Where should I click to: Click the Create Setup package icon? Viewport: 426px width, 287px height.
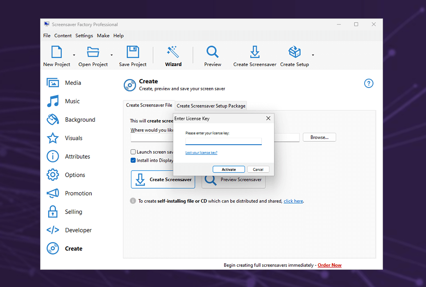pyautogui.click(x=295, y=52)
